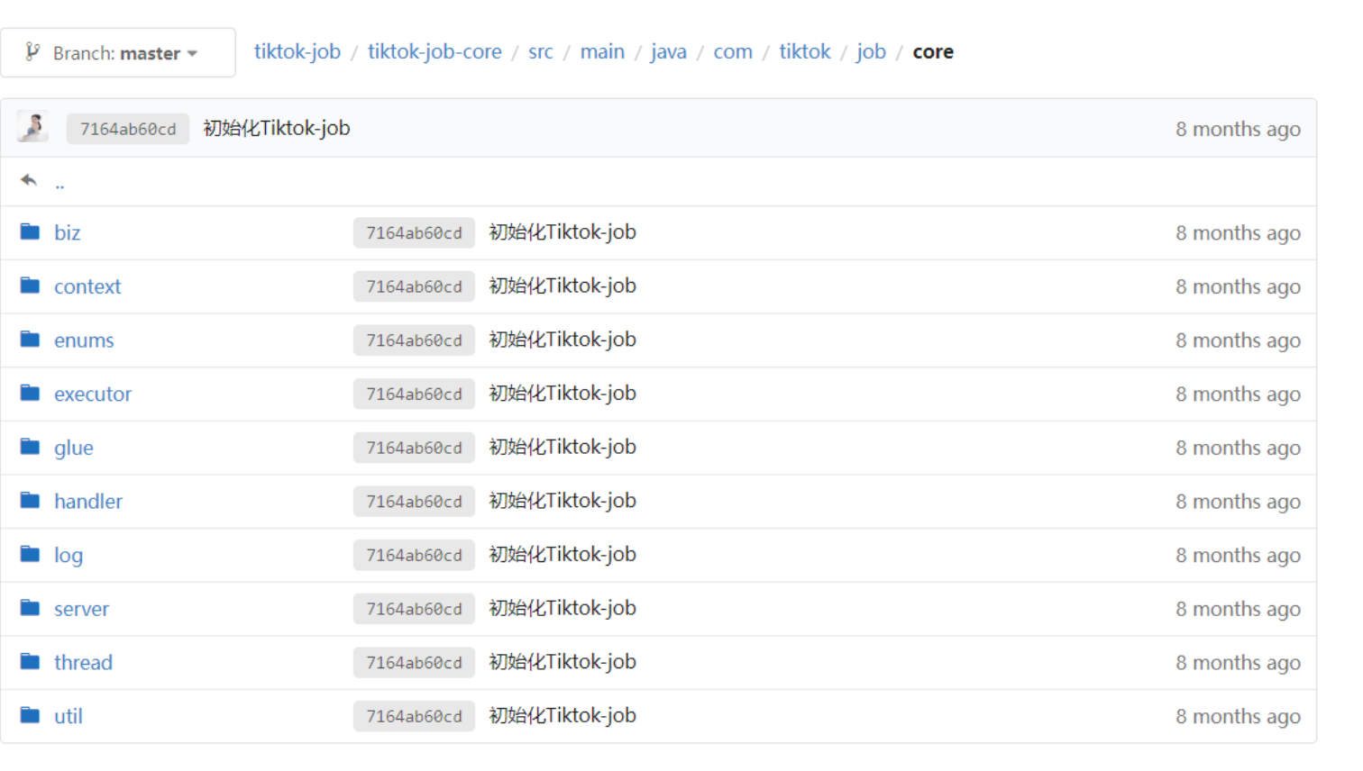Click the glue folder icon
This screenshot has height=771, width=1363.
tap(31, 448)
